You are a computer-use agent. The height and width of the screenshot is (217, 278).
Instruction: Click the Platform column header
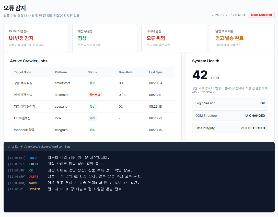point(61,72)
